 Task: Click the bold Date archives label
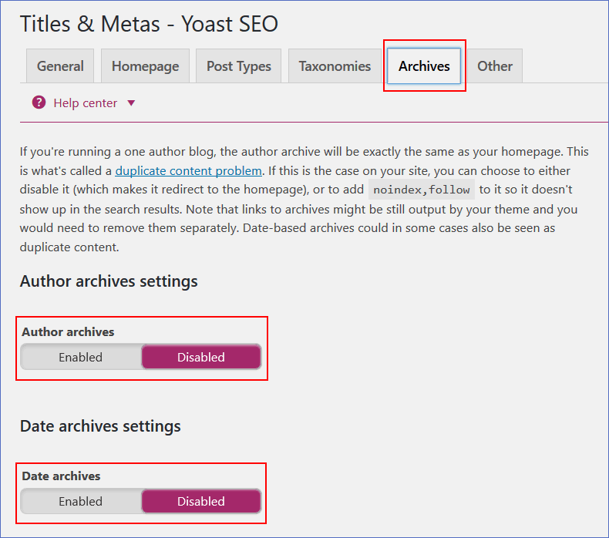[x=61, y=476]
